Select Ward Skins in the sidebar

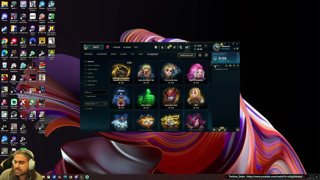[x=92, y=69]
